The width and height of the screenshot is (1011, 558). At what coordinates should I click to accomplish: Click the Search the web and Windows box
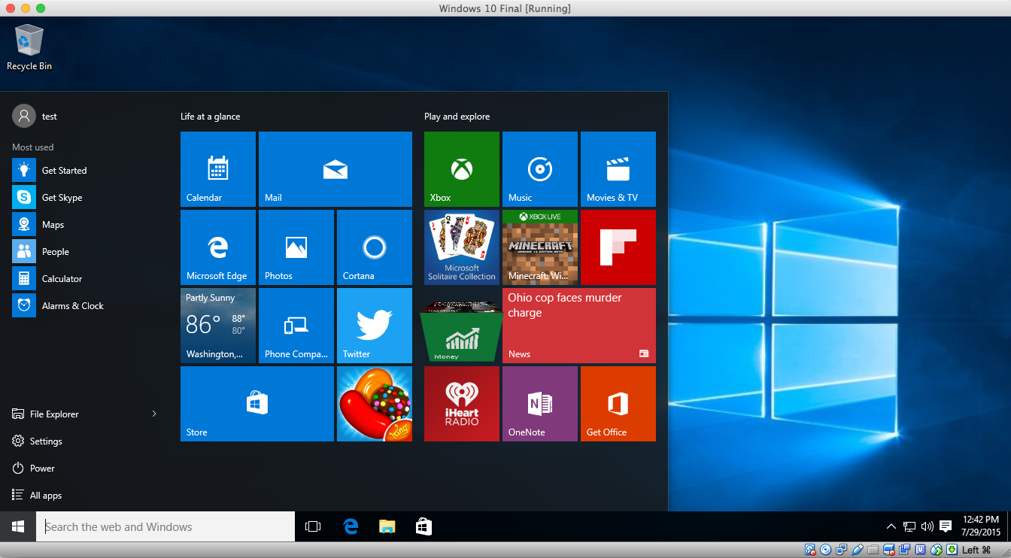tap(165, 527)
